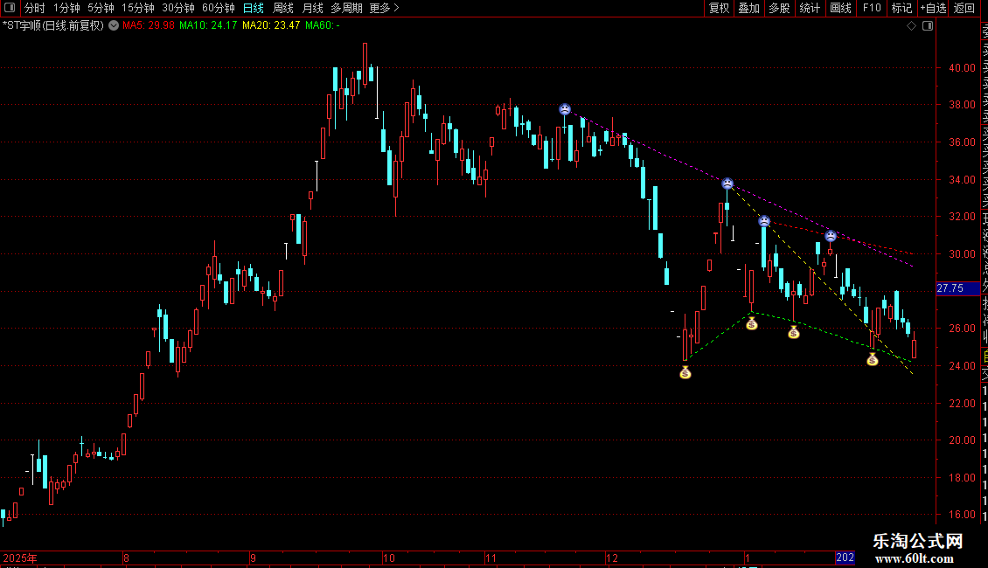988x568 pixels.
Task: Click the *ST宇顺(日线.前复权) chart title
Action: (53, 26)
